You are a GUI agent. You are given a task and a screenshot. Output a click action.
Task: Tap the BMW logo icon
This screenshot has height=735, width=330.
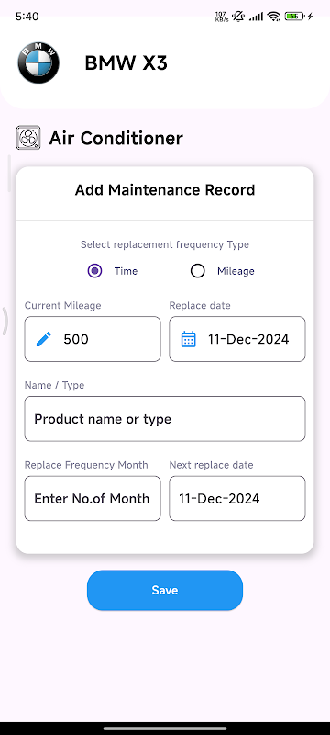38,62
